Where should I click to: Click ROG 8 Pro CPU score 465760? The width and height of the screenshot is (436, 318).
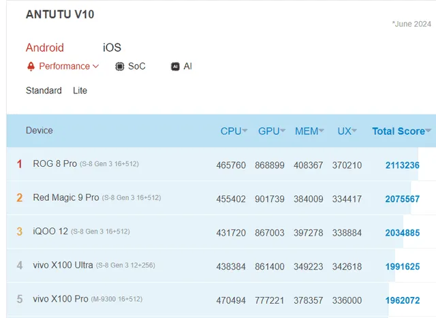(x=231, y=165)
